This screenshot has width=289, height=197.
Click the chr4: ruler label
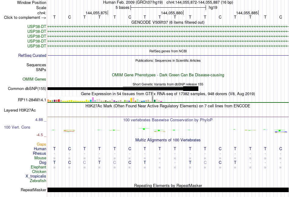(x=42, y=13)
